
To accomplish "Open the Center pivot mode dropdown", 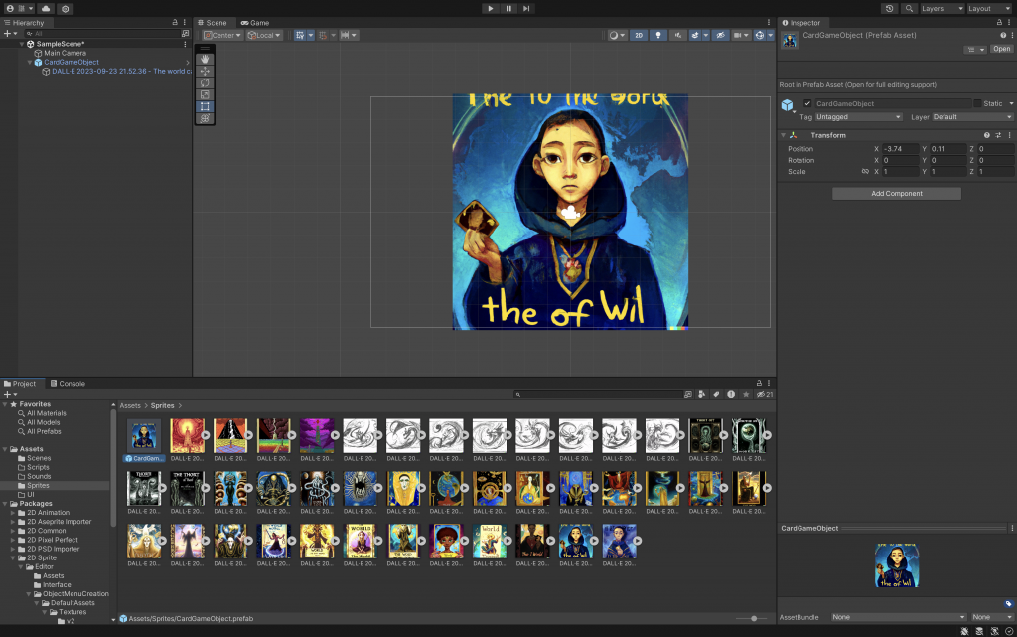I will click(222, 35).
